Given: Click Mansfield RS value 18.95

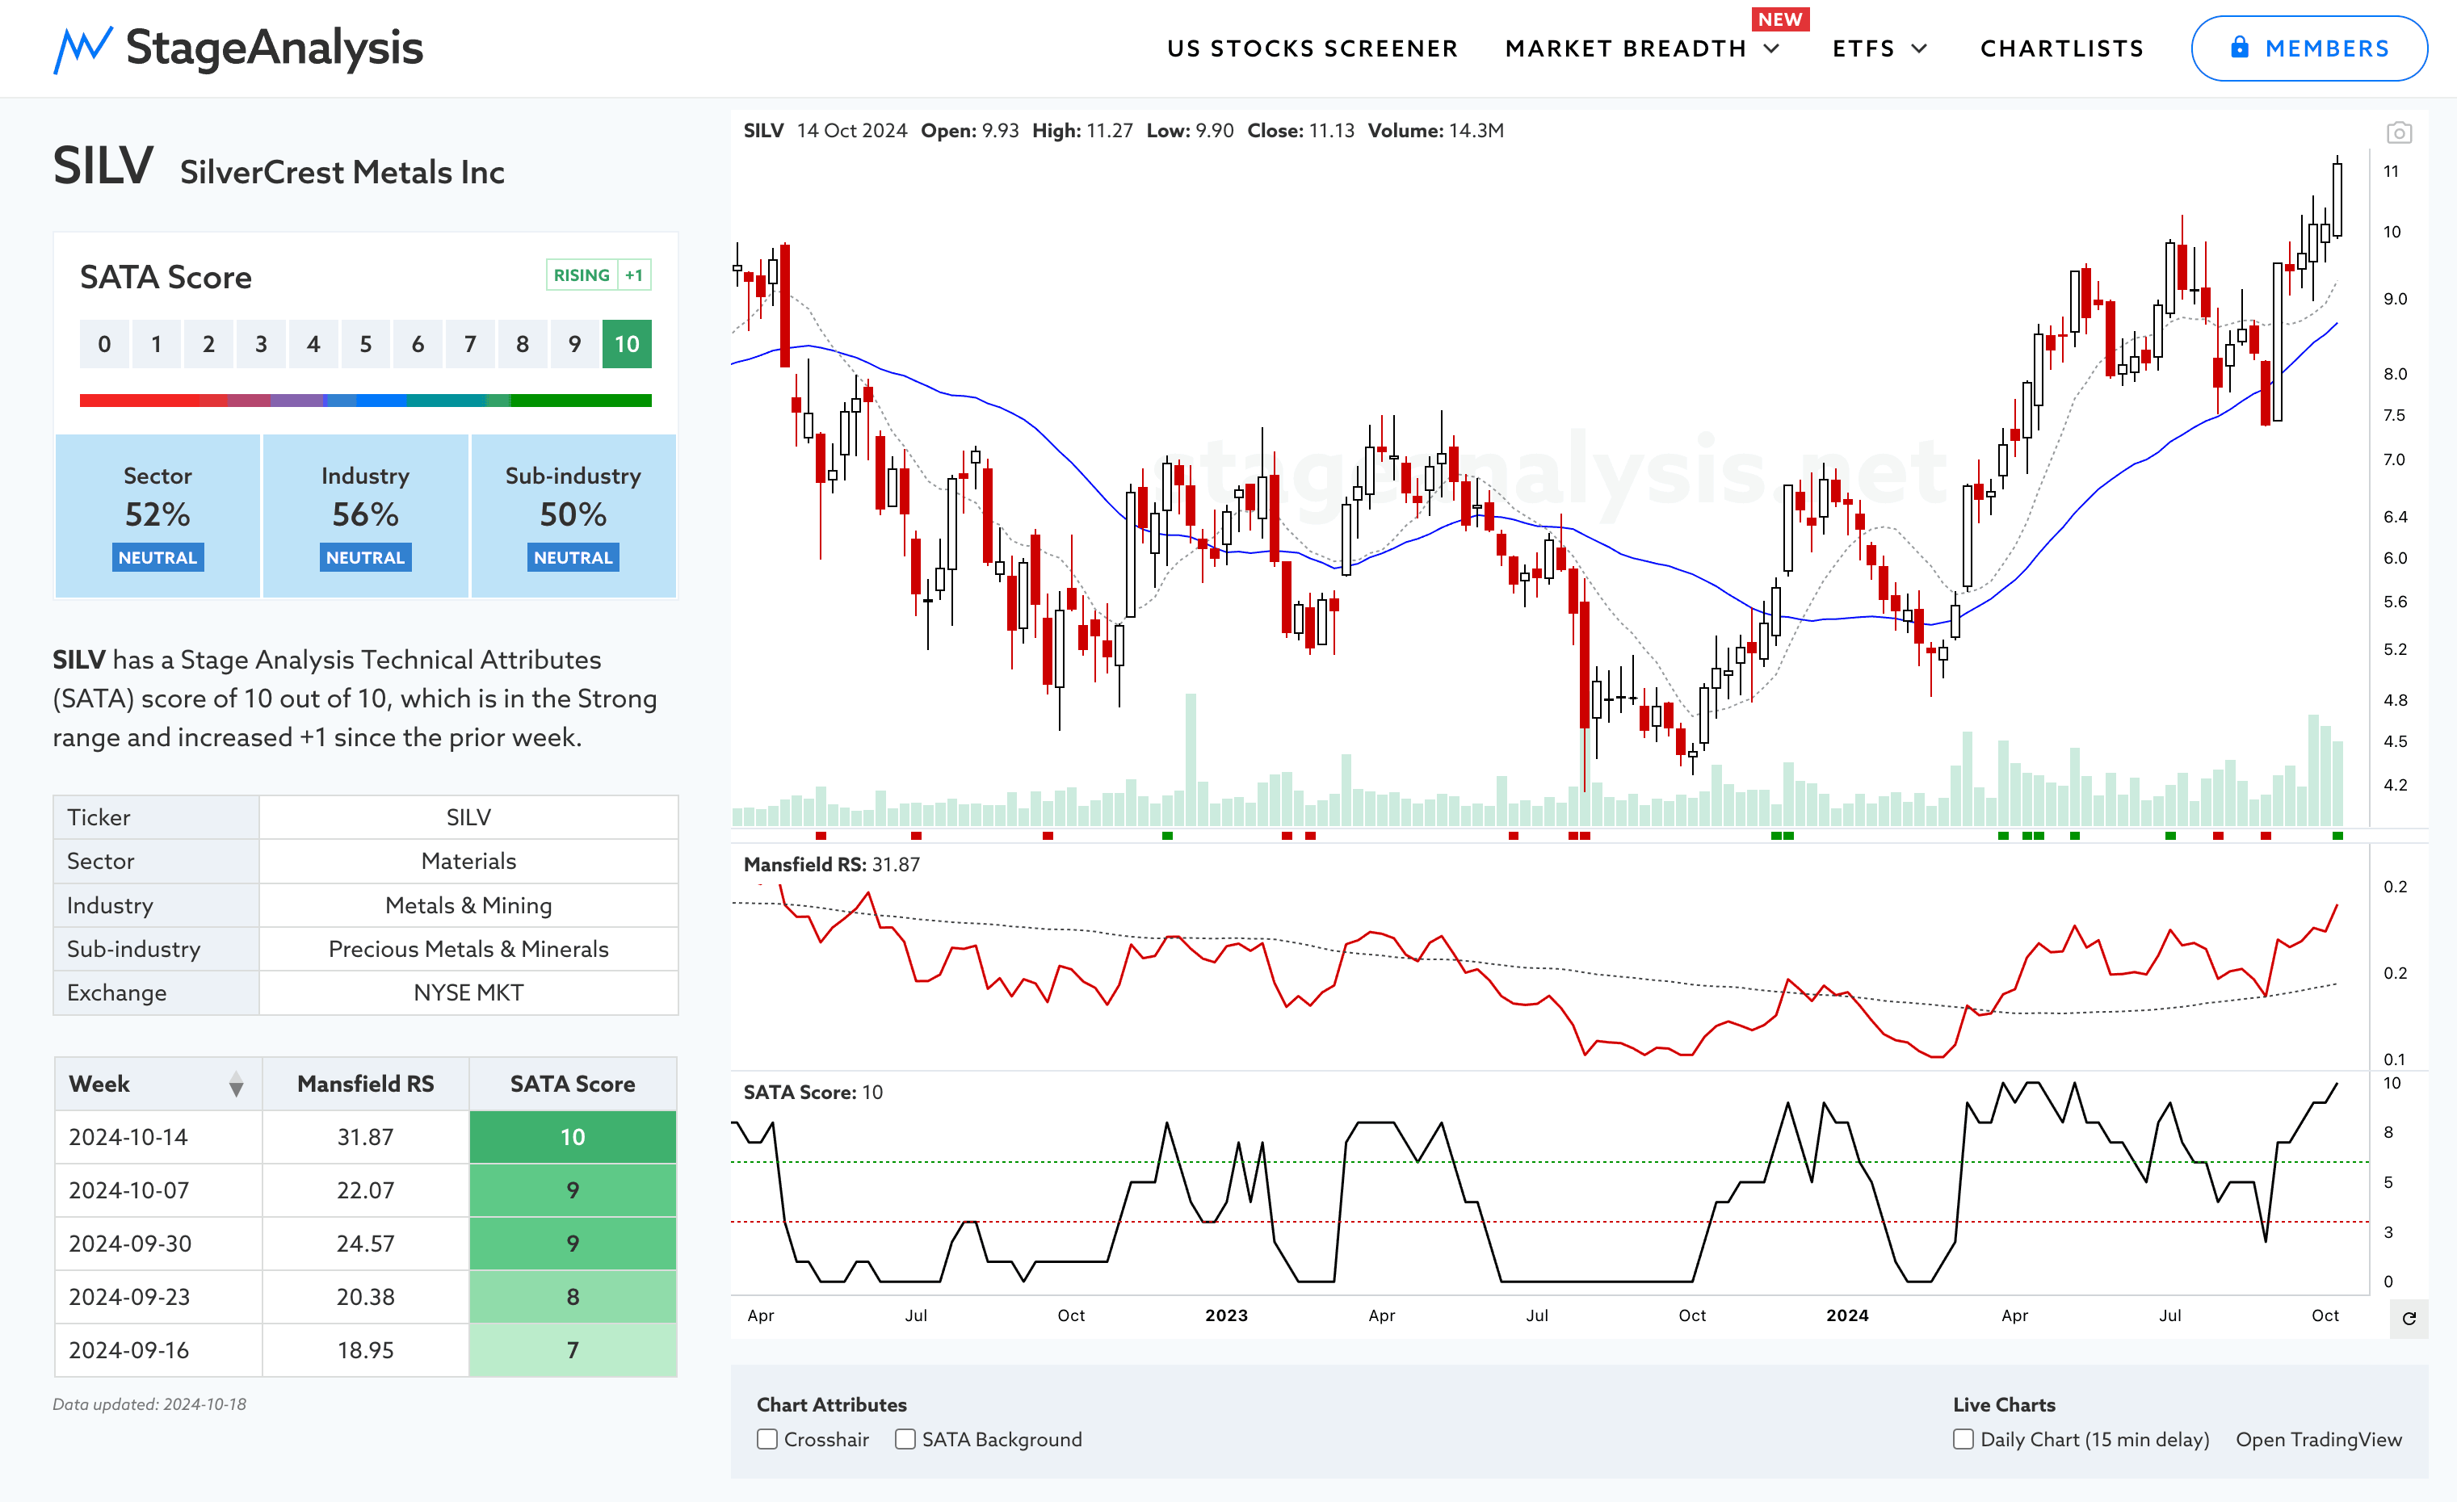Looking at the screenshot, I should click(x=365, y=1350).
